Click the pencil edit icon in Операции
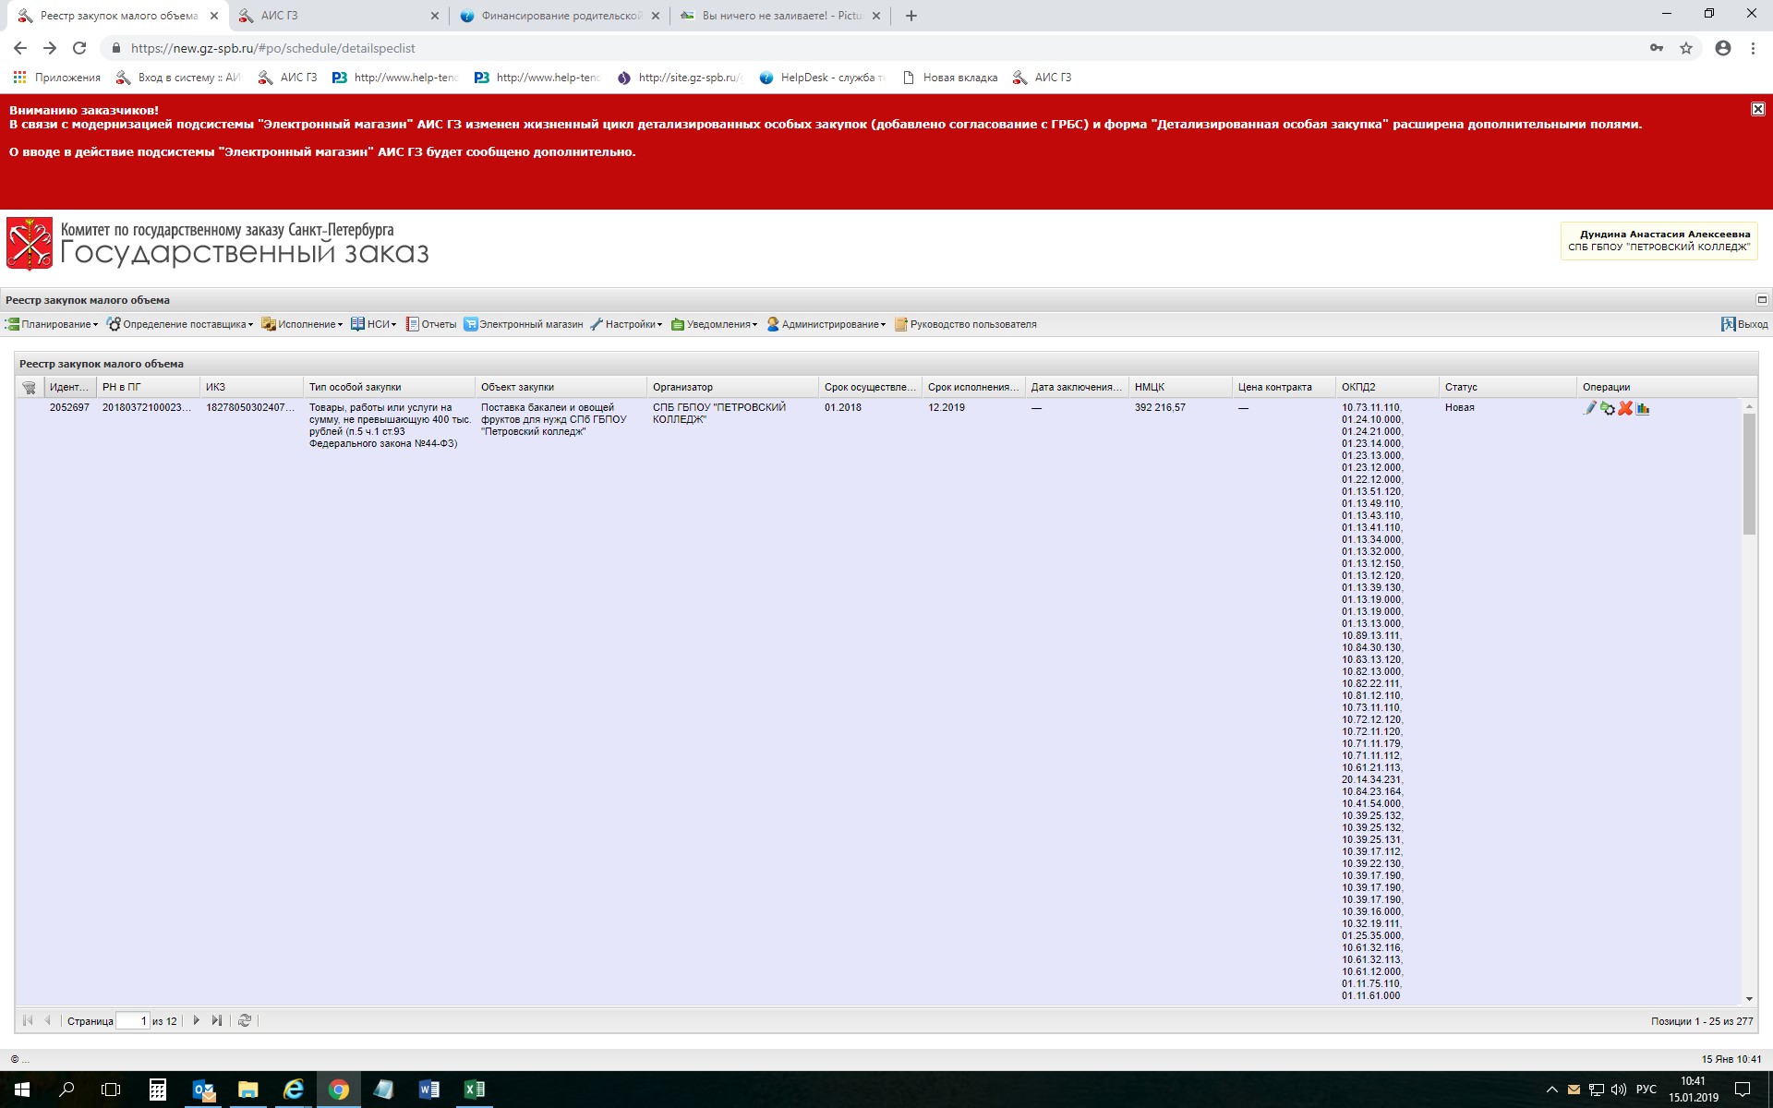1773x1108 pixels. pos(1589,408)
